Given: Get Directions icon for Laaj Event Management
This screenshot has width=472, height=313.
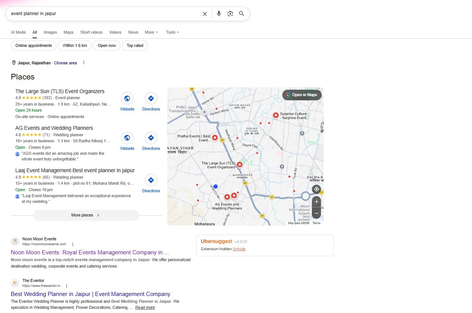Looking at the screenshot, I should tap(151, 180).
